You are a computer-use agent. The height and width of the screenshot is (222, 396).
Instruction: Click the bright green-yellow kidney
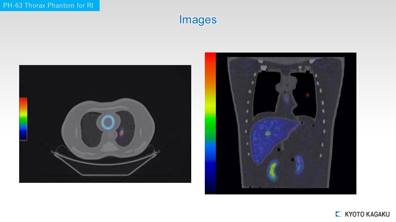tap(273, 170)
